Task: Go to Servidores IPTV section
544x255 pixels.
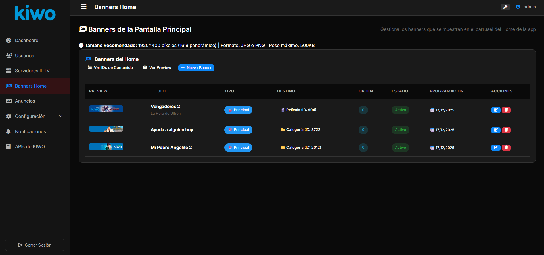Action: click(x=32, y=71)
